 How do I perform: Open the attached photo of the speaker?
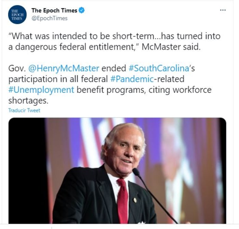(x=117, y=171)
